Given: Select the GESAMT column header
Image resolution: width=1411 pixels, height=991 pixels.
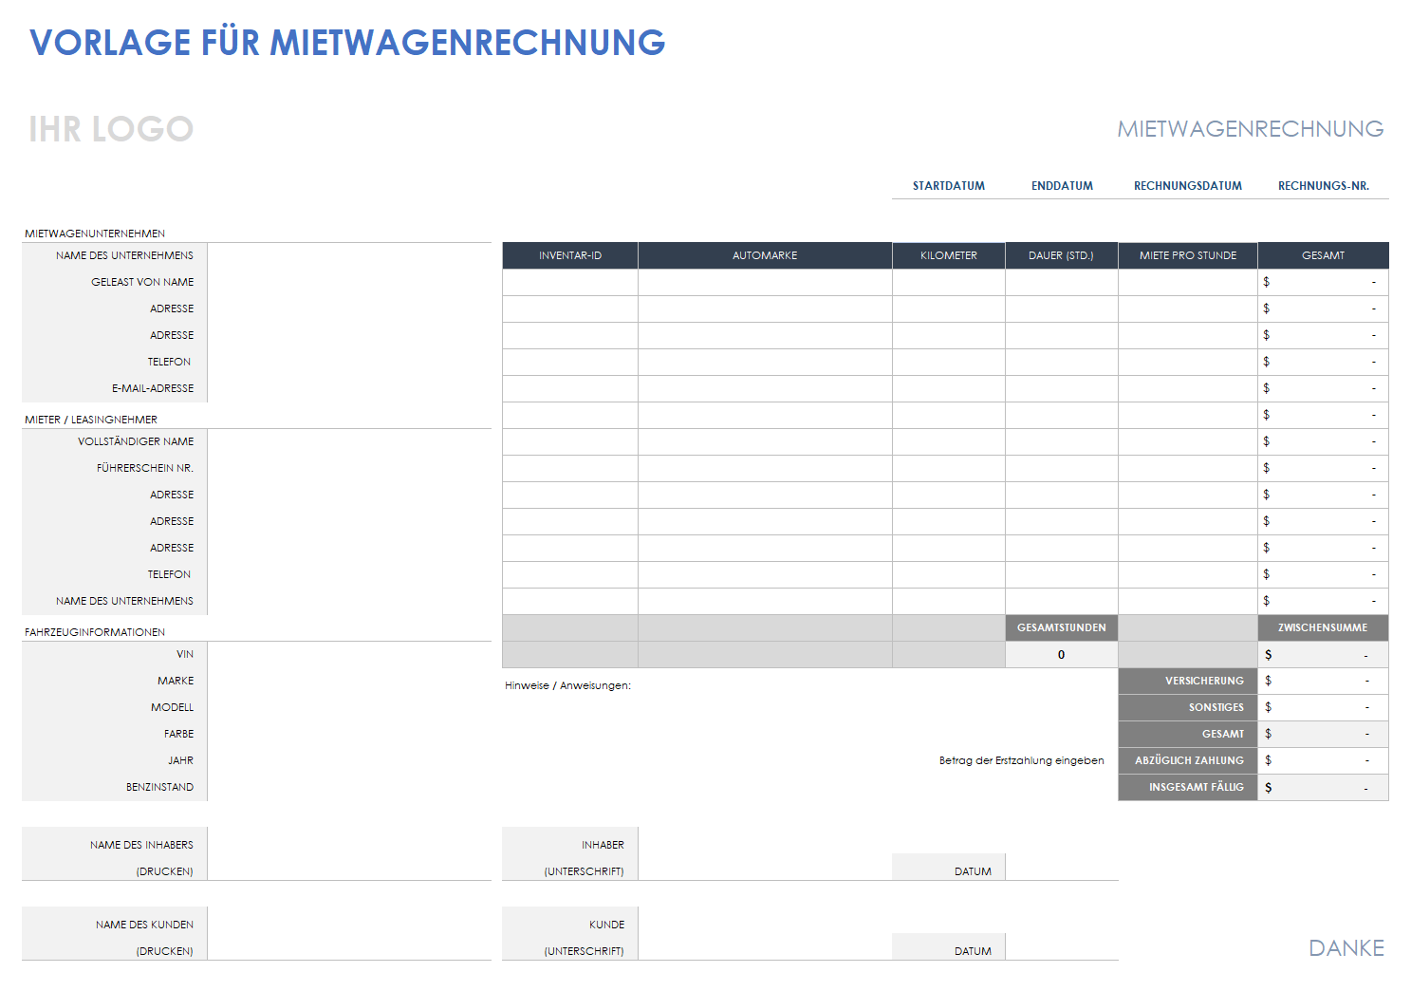Looking at the screenshot, I should 1324,255.
